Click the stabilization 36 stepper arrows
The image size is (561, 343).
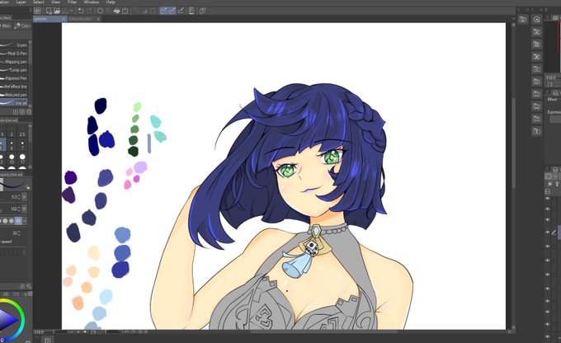(x=19, y=233)
